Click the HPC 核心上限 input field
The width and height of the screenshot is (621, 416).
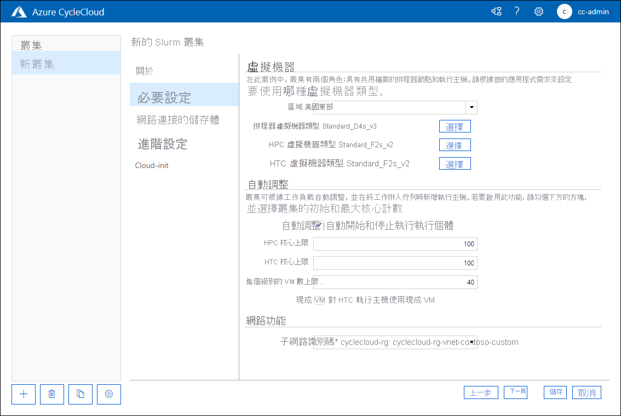(x=394, y=244)
